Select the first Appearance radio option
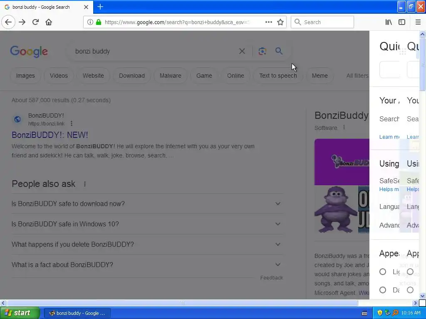Viewport: 426px width, 319px height. pyautogui.click(x=383, y=272)
